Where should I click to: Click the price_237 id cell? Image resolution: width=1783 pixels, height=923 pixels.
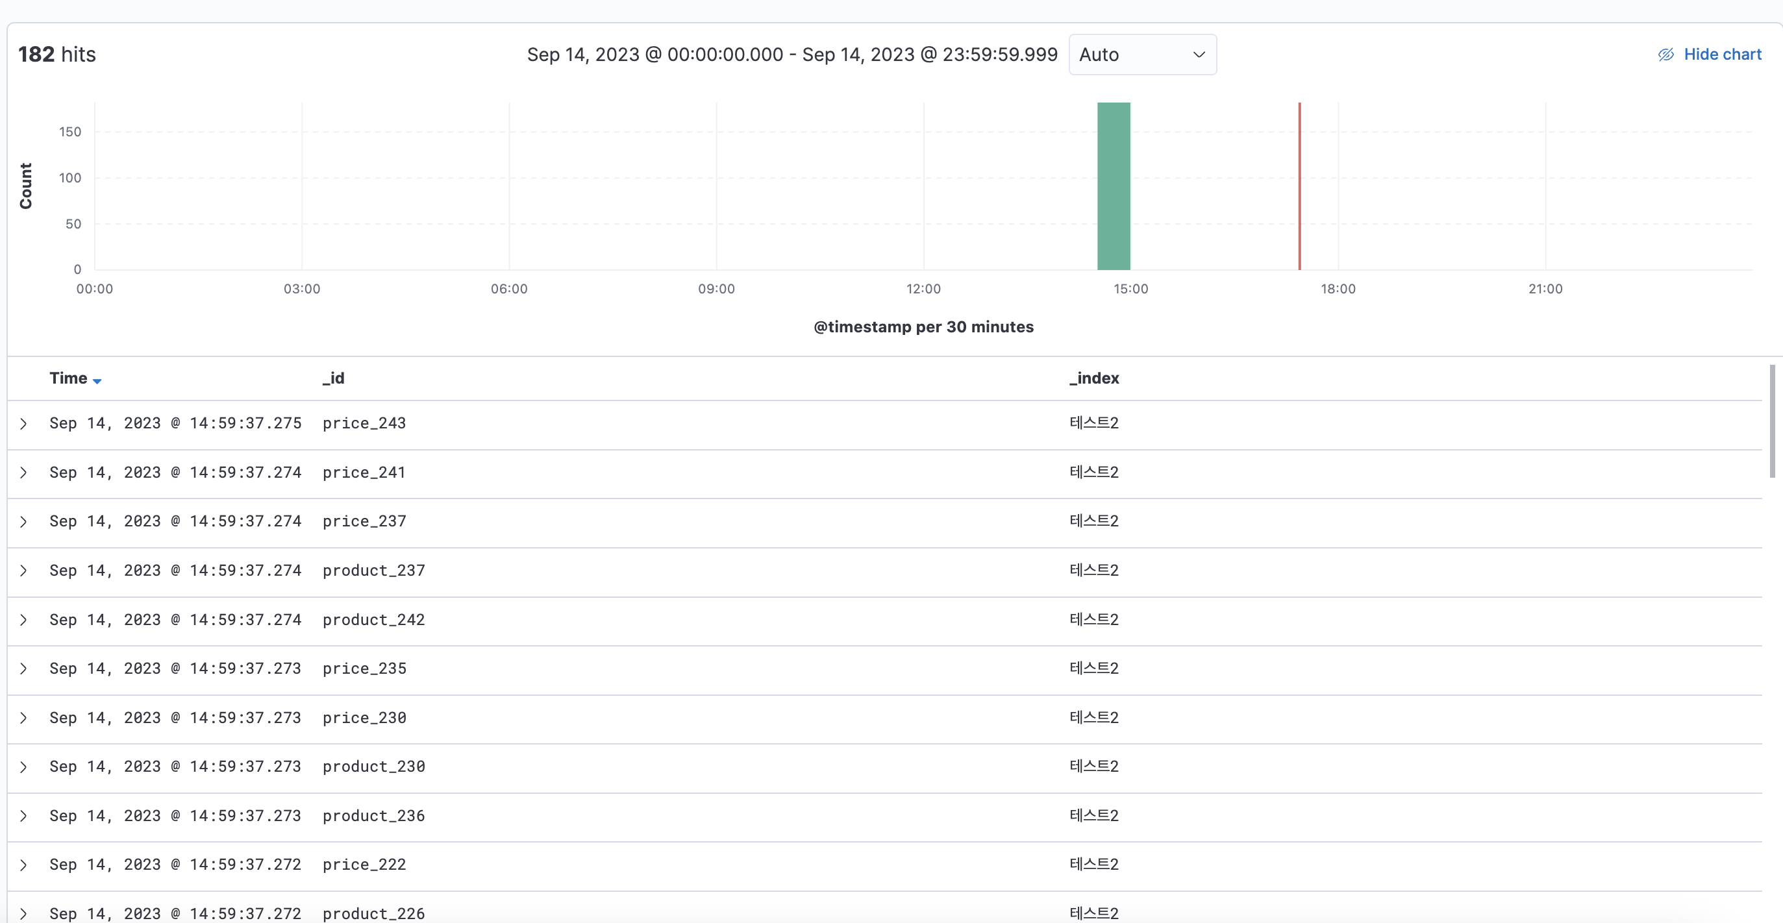(364, 522)
